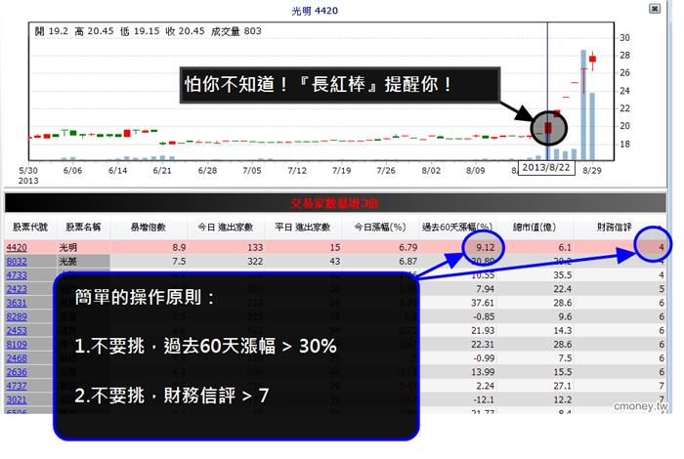Open stock code link 4733

17,275
